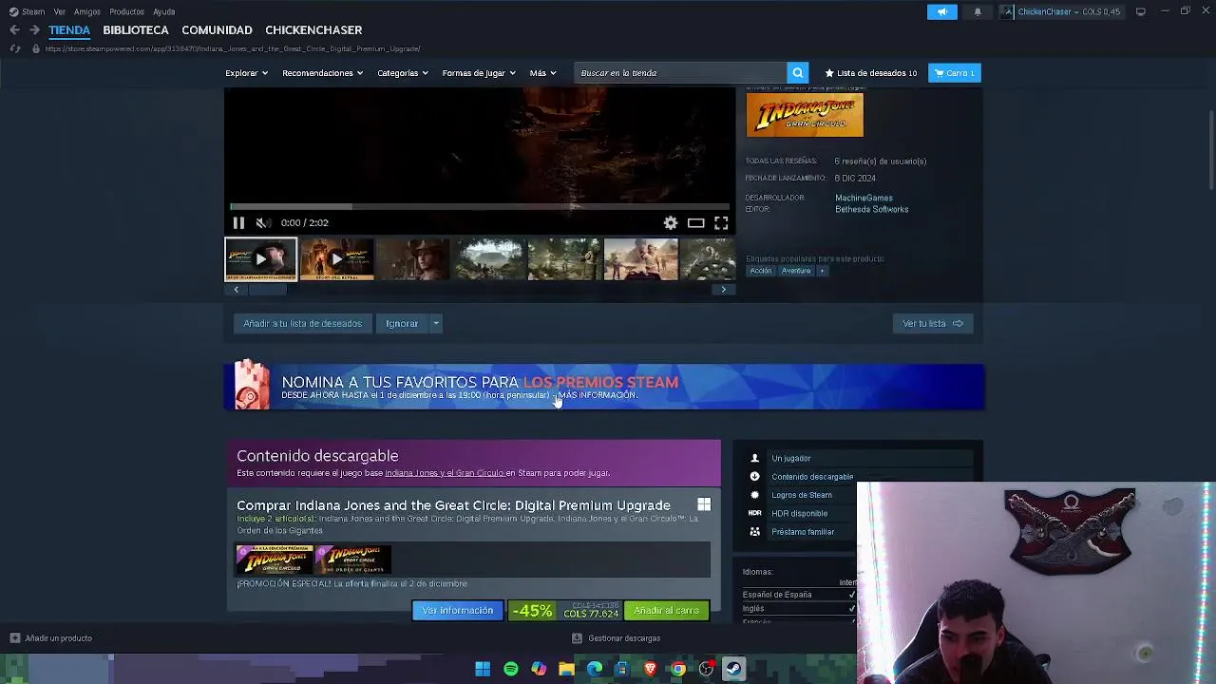
Task: Toggle theater mode on video player
Action: [696, 222]
